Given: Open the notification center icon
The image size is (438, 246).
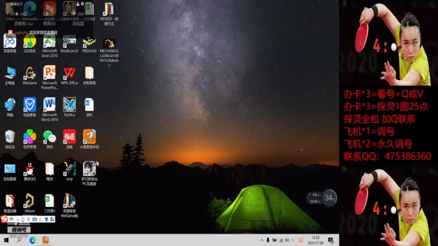Looking at the screenshot, I should (x=331, y=240).
